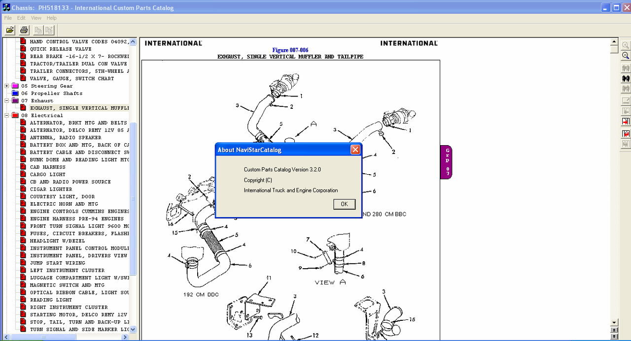631x341 pixels.
Task: Select STARTING MOTOR, DELCO REMY 12V item
Action: [79, 314]
